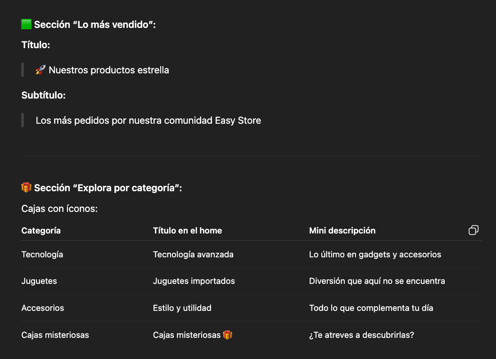Select the Tecnología category cell

click(x=42, y=254)
